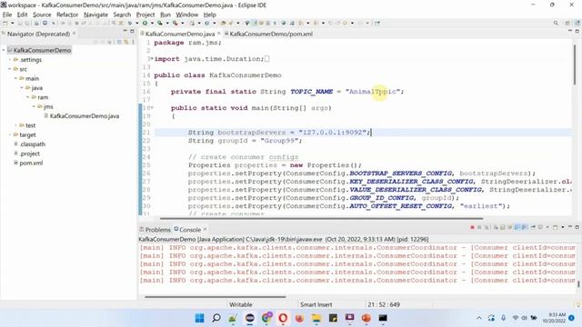Open the Debug dropdown arrow
Image resolution: width=582 pixels, height=327 pixels.
[x=137, y=23]
